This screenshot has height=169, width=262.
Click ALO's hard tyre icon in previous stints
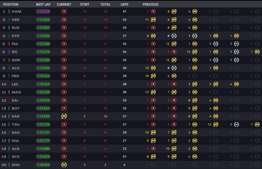tap(174, 68)
